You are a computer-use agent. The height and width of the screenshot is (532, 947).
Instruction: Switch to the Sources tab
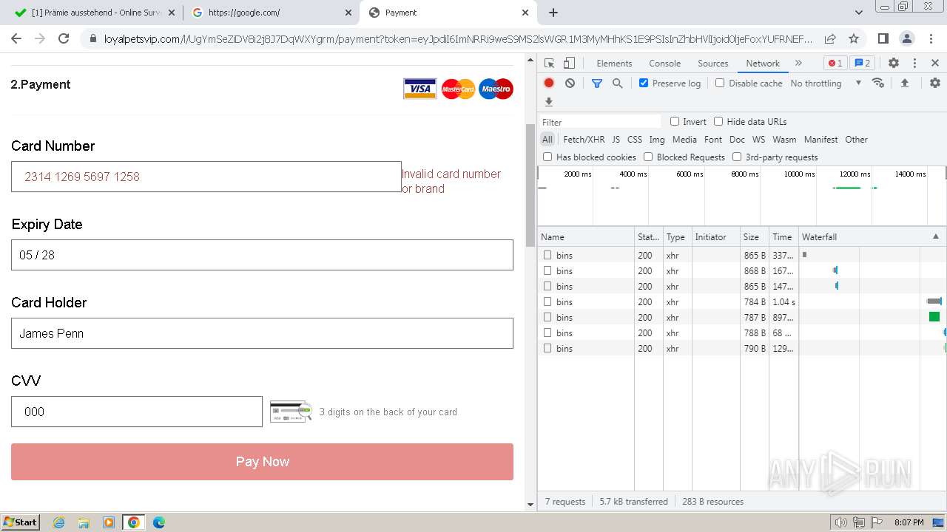[713, 64]
